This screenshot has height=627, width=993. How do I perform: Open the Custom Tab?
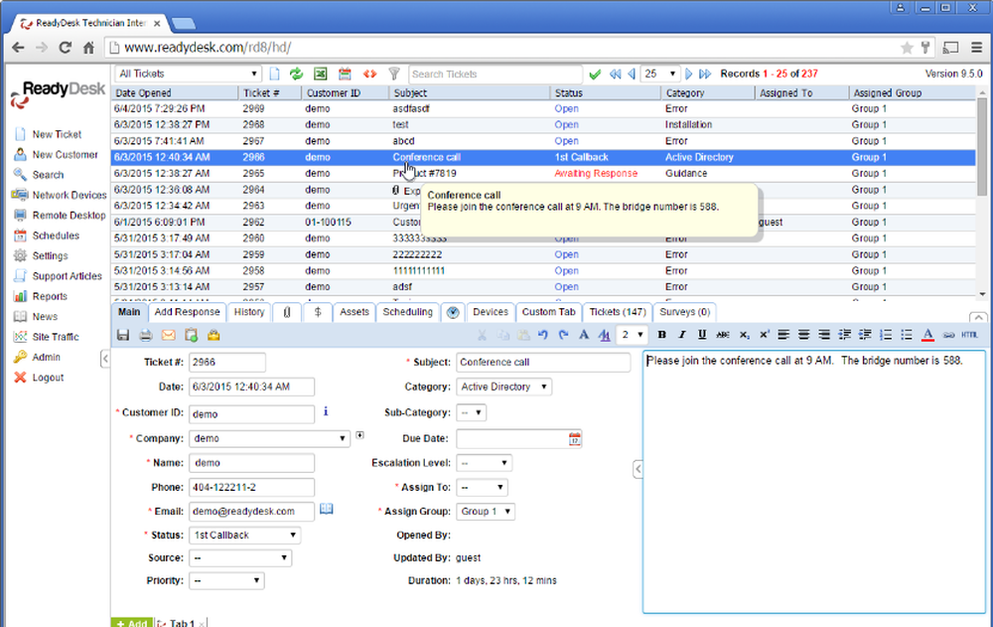click(x=548, y=312)
